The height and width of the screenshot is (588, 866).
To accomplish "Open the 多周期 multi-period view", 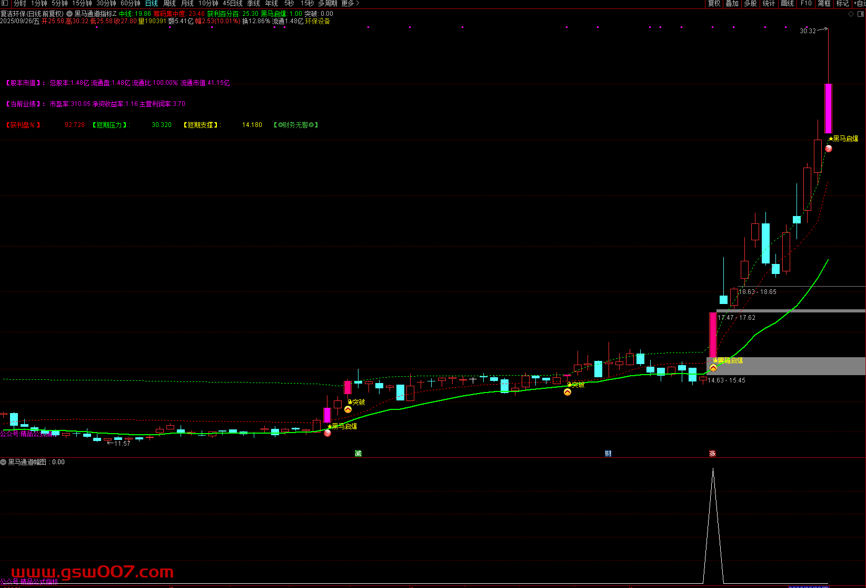I will point(327,3).
